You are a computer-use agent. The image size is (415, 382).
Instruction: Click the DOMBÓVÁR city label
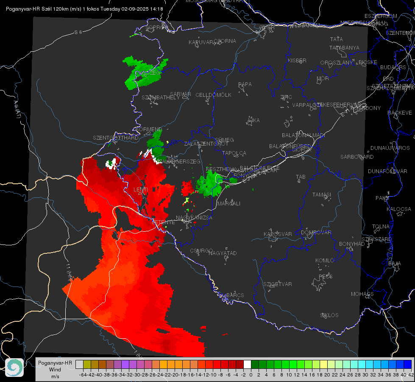coord(316,233)
